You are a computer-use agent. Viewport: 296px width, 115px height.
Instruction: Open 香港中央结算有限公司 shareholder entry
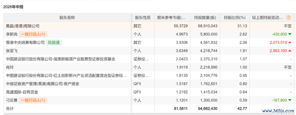25,43
